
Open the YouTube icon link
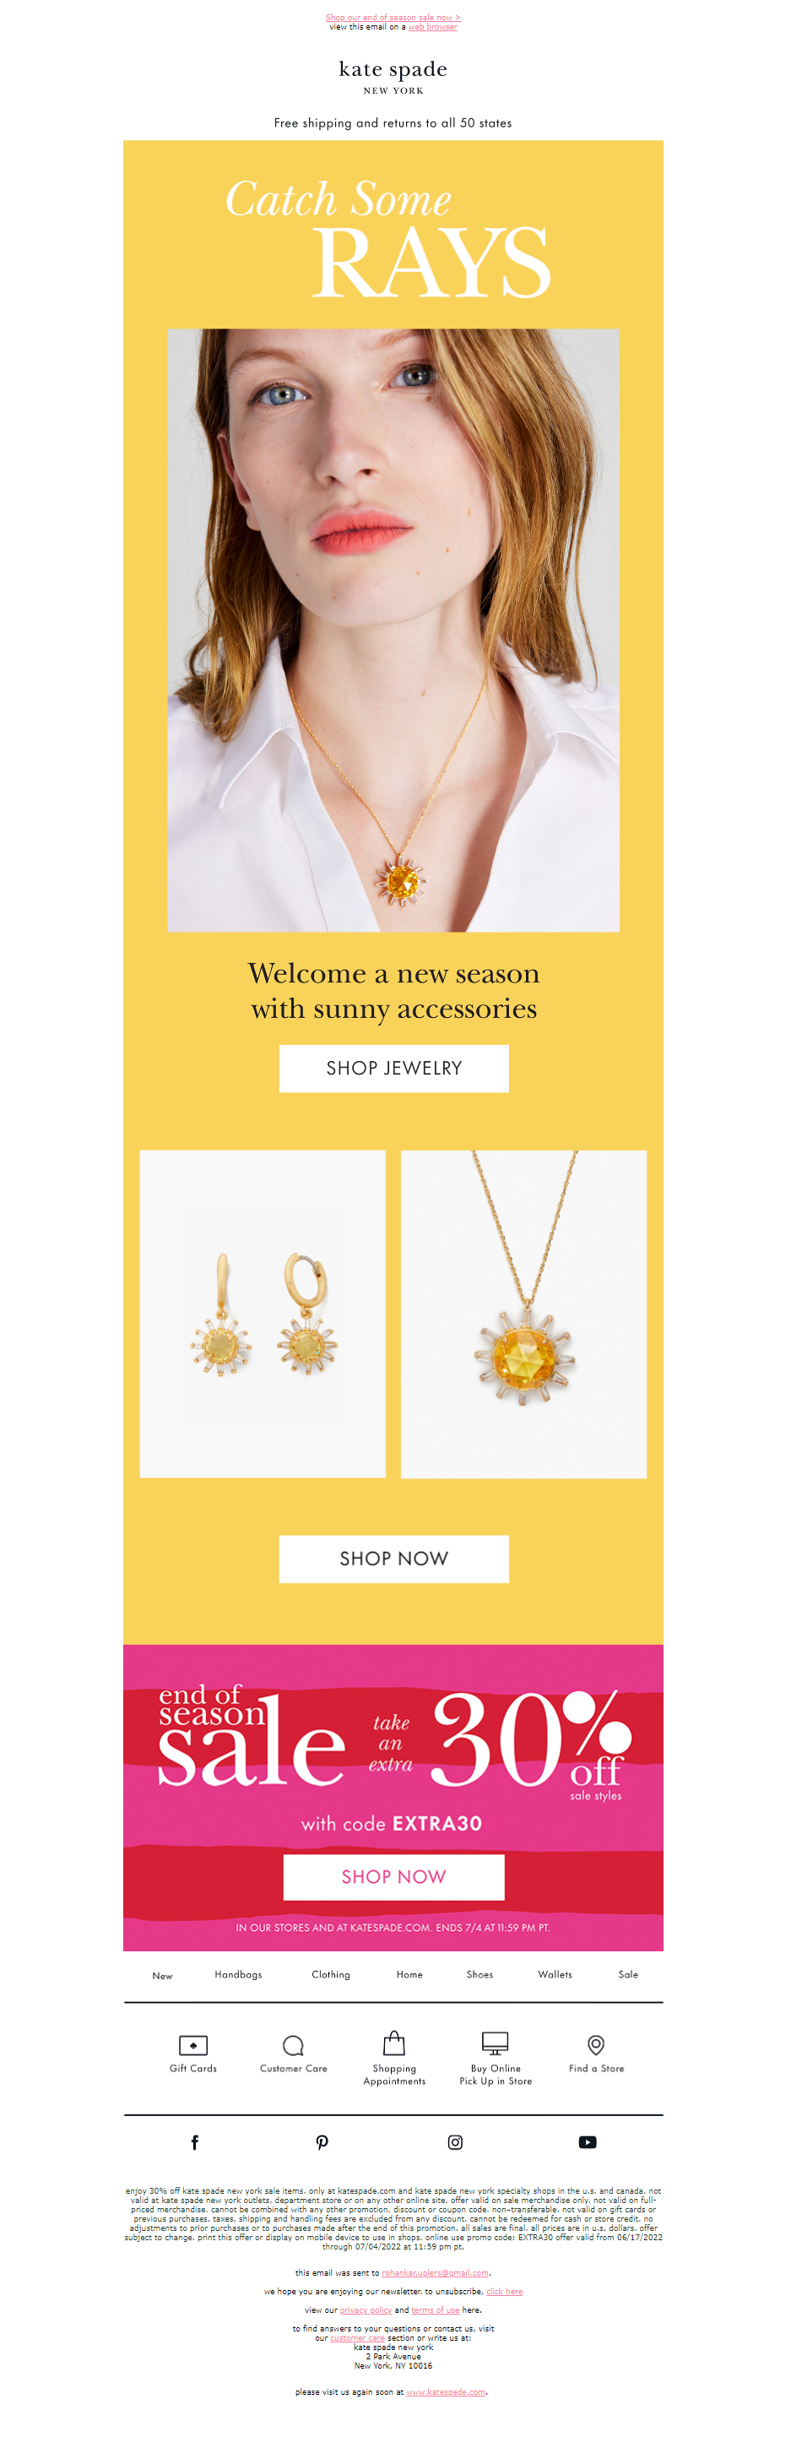(588, 2142)
